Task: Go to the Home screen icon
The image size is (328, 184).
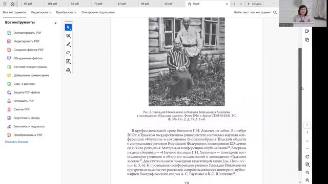Action: pyautogui.click(x=12, y=4)
